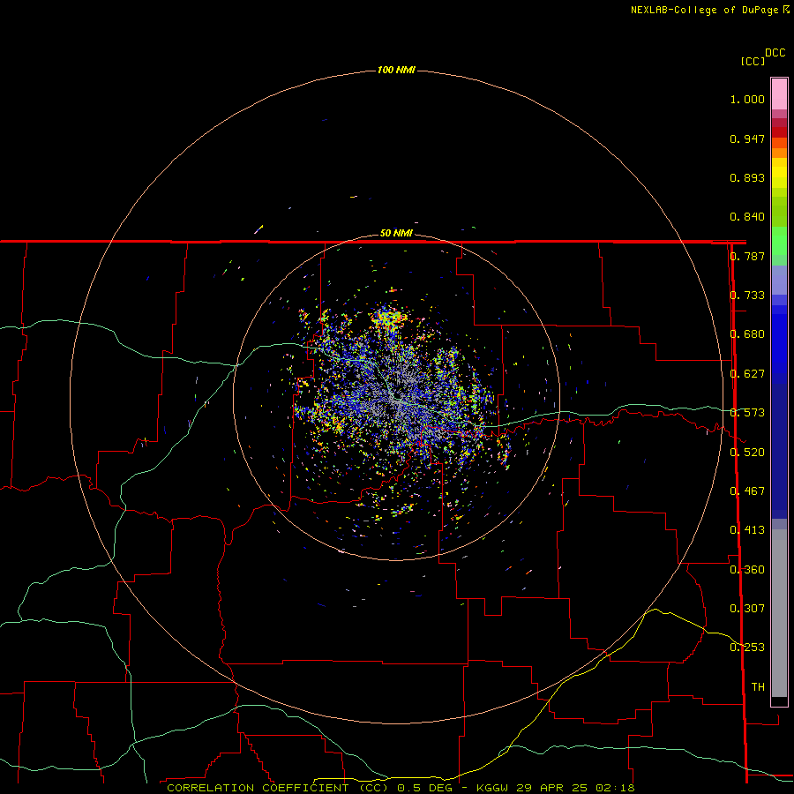Click the 0.733 scale value

[x=747, y=296]
